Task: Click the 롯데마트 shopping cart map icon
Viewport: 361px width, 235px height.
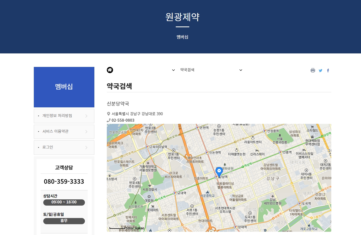Action: click(153, 206)
